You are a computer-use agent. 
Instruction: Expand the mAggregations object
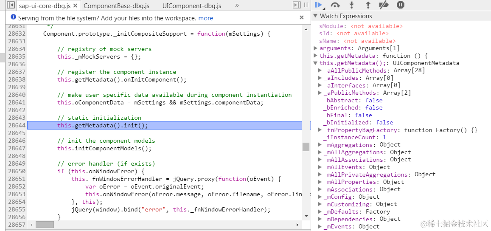coord(320,145)
